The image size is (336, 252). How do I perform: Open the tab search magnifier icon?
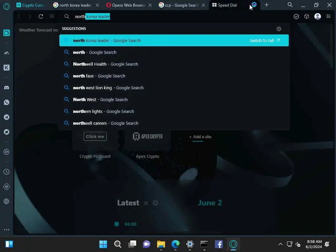coord(290,5)
